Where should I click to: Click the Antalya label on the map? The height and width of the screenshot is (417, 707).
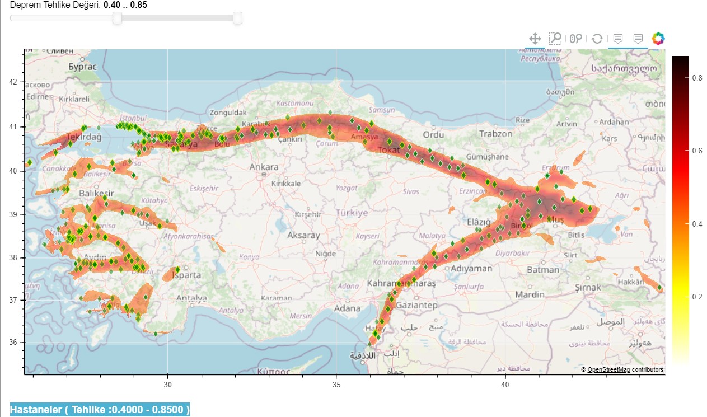[x=191, y=298]
